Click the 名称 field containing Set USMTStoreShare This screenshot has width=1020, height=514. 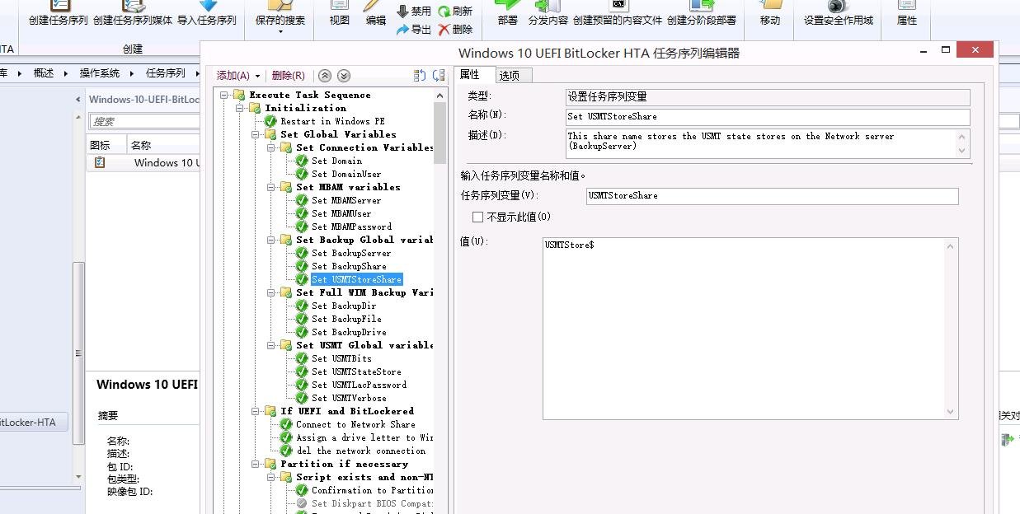(768, 117)
